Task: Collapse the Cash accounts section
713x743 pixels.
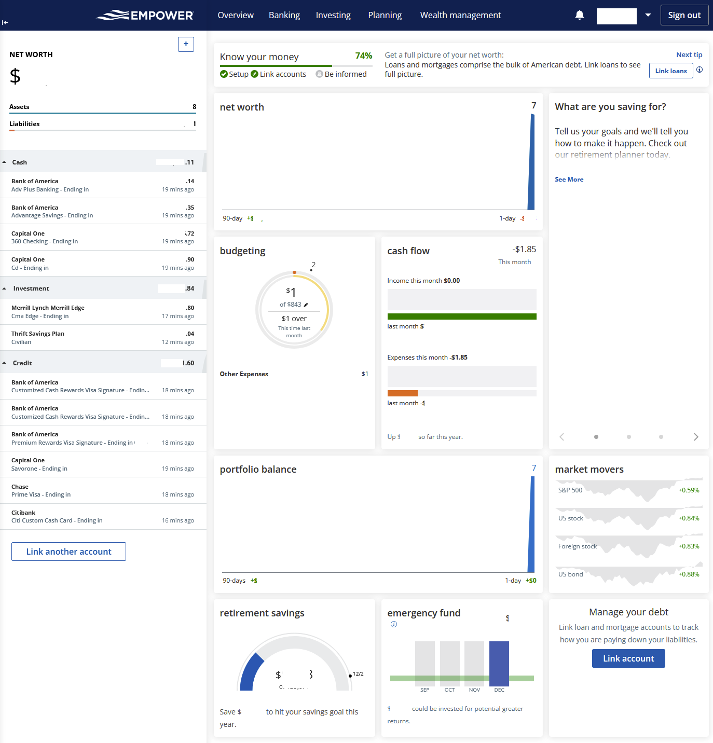Action: coord(5,162)
